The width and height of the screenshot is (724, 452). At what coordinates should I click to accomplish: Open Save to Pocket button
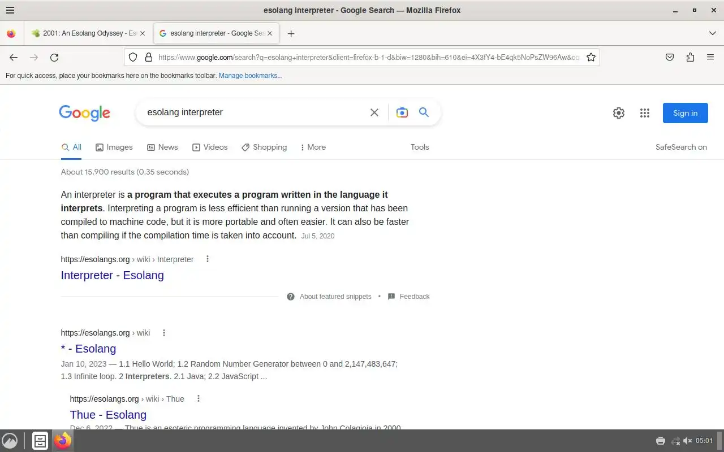pyautogui.click(x=670, y=57)
